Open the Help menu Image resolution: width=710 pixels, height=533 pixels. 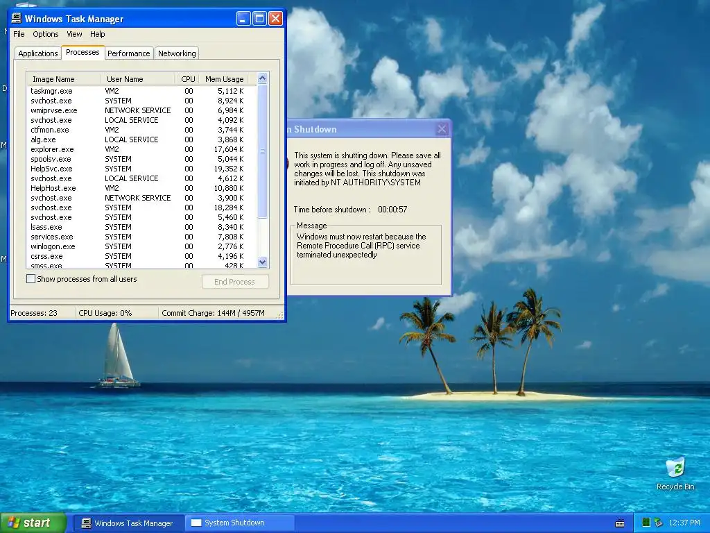(97, 34)
